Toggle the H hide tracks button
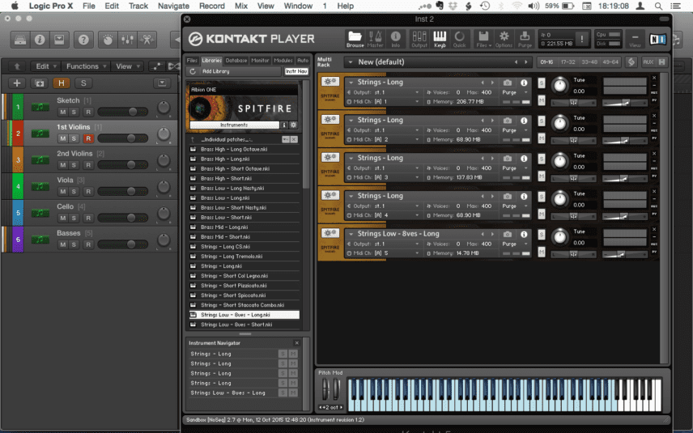Viewport: 693px width, 433px height. (61, 83)
